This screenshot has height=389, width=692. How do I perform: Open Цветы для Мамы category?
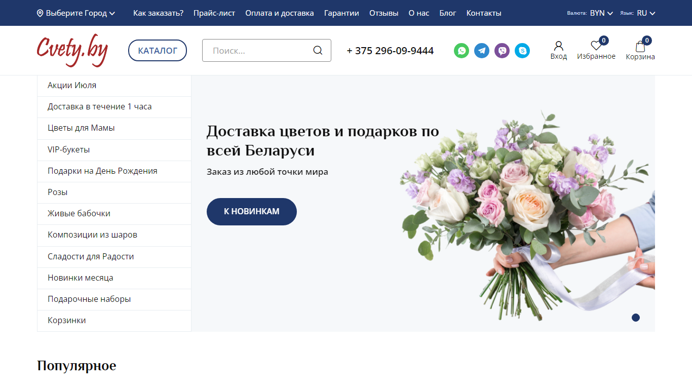coord(114,128)
